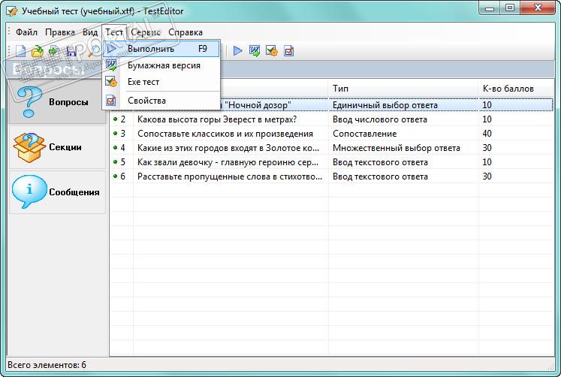Click the Open folder toolbar icon

pos(37,51)
